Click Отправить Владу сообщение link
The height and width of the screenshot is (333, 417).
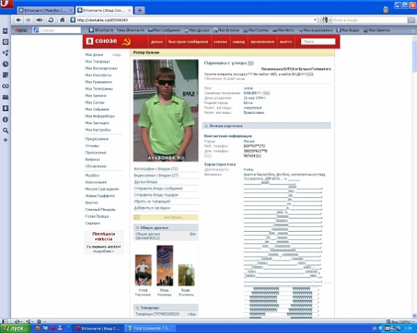pyautogui.click(x=156, y=189)
